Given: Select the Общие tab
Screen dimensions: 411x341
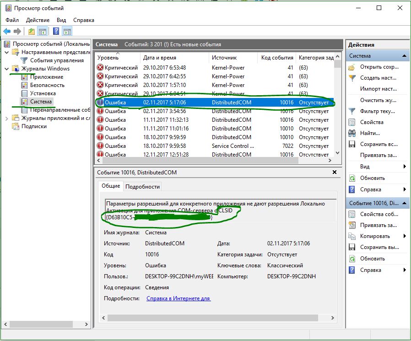Looking at the screenshot, I should click(x=111, y=186).
